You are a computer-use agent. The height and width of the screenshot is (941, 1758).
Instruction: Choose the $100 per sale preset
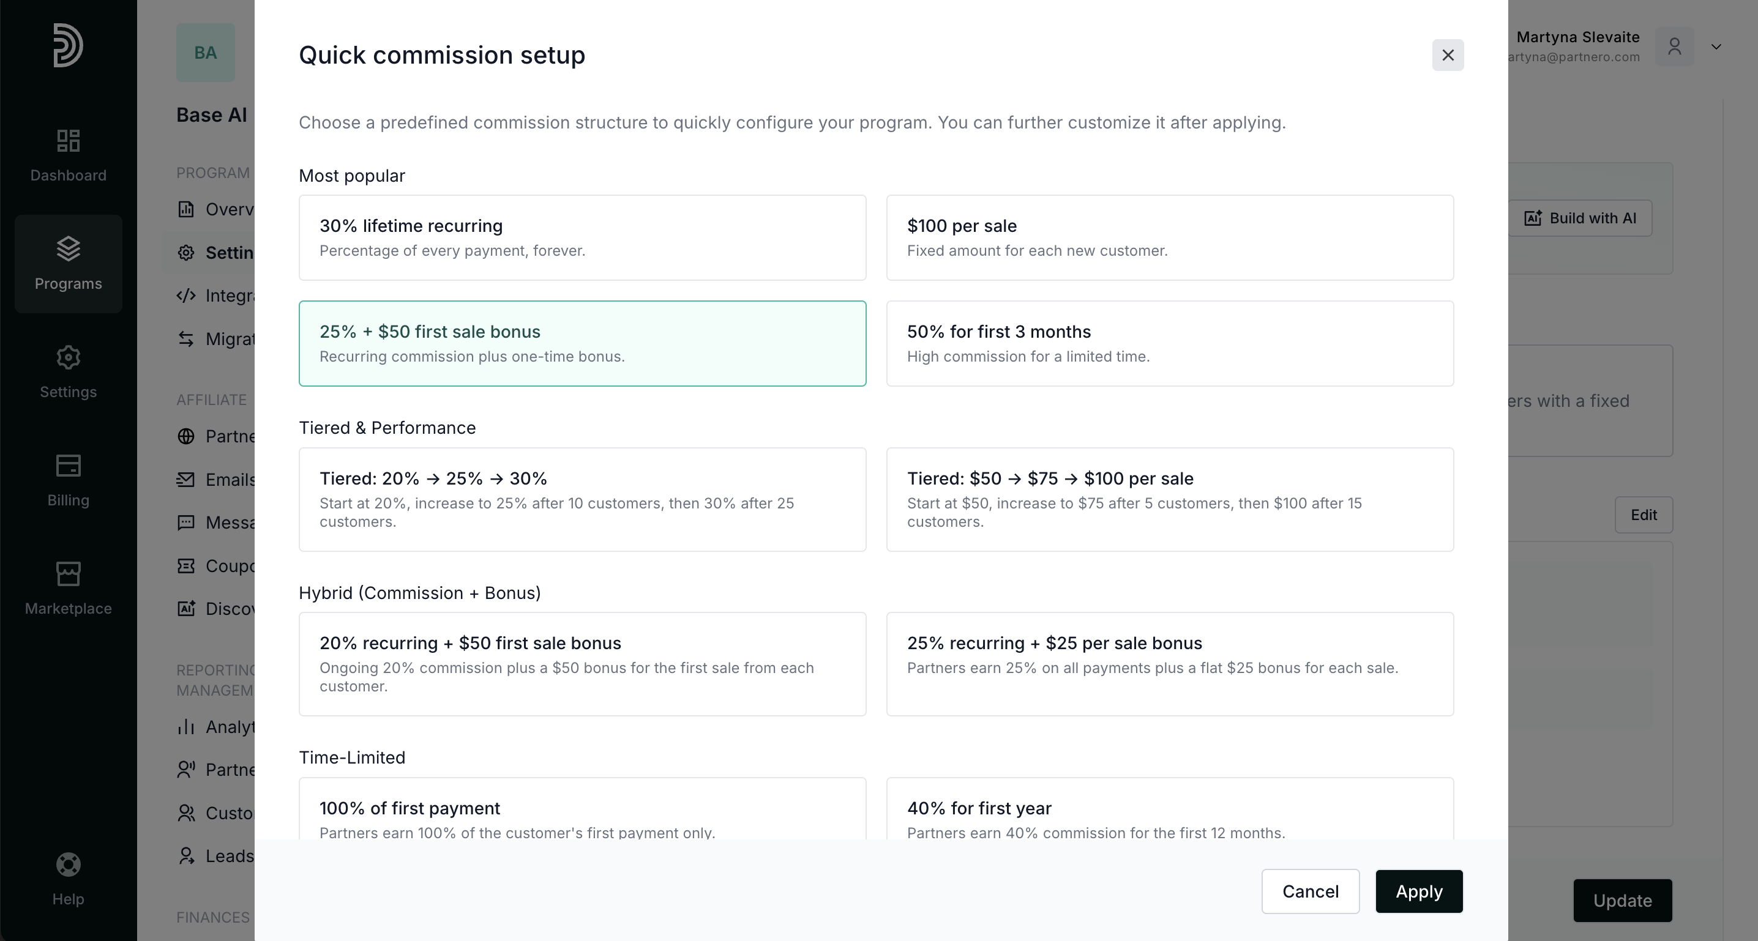coord(1169,237)
